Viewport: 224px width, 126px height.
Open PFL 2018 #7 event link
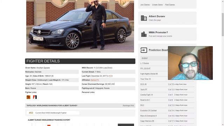145,69
